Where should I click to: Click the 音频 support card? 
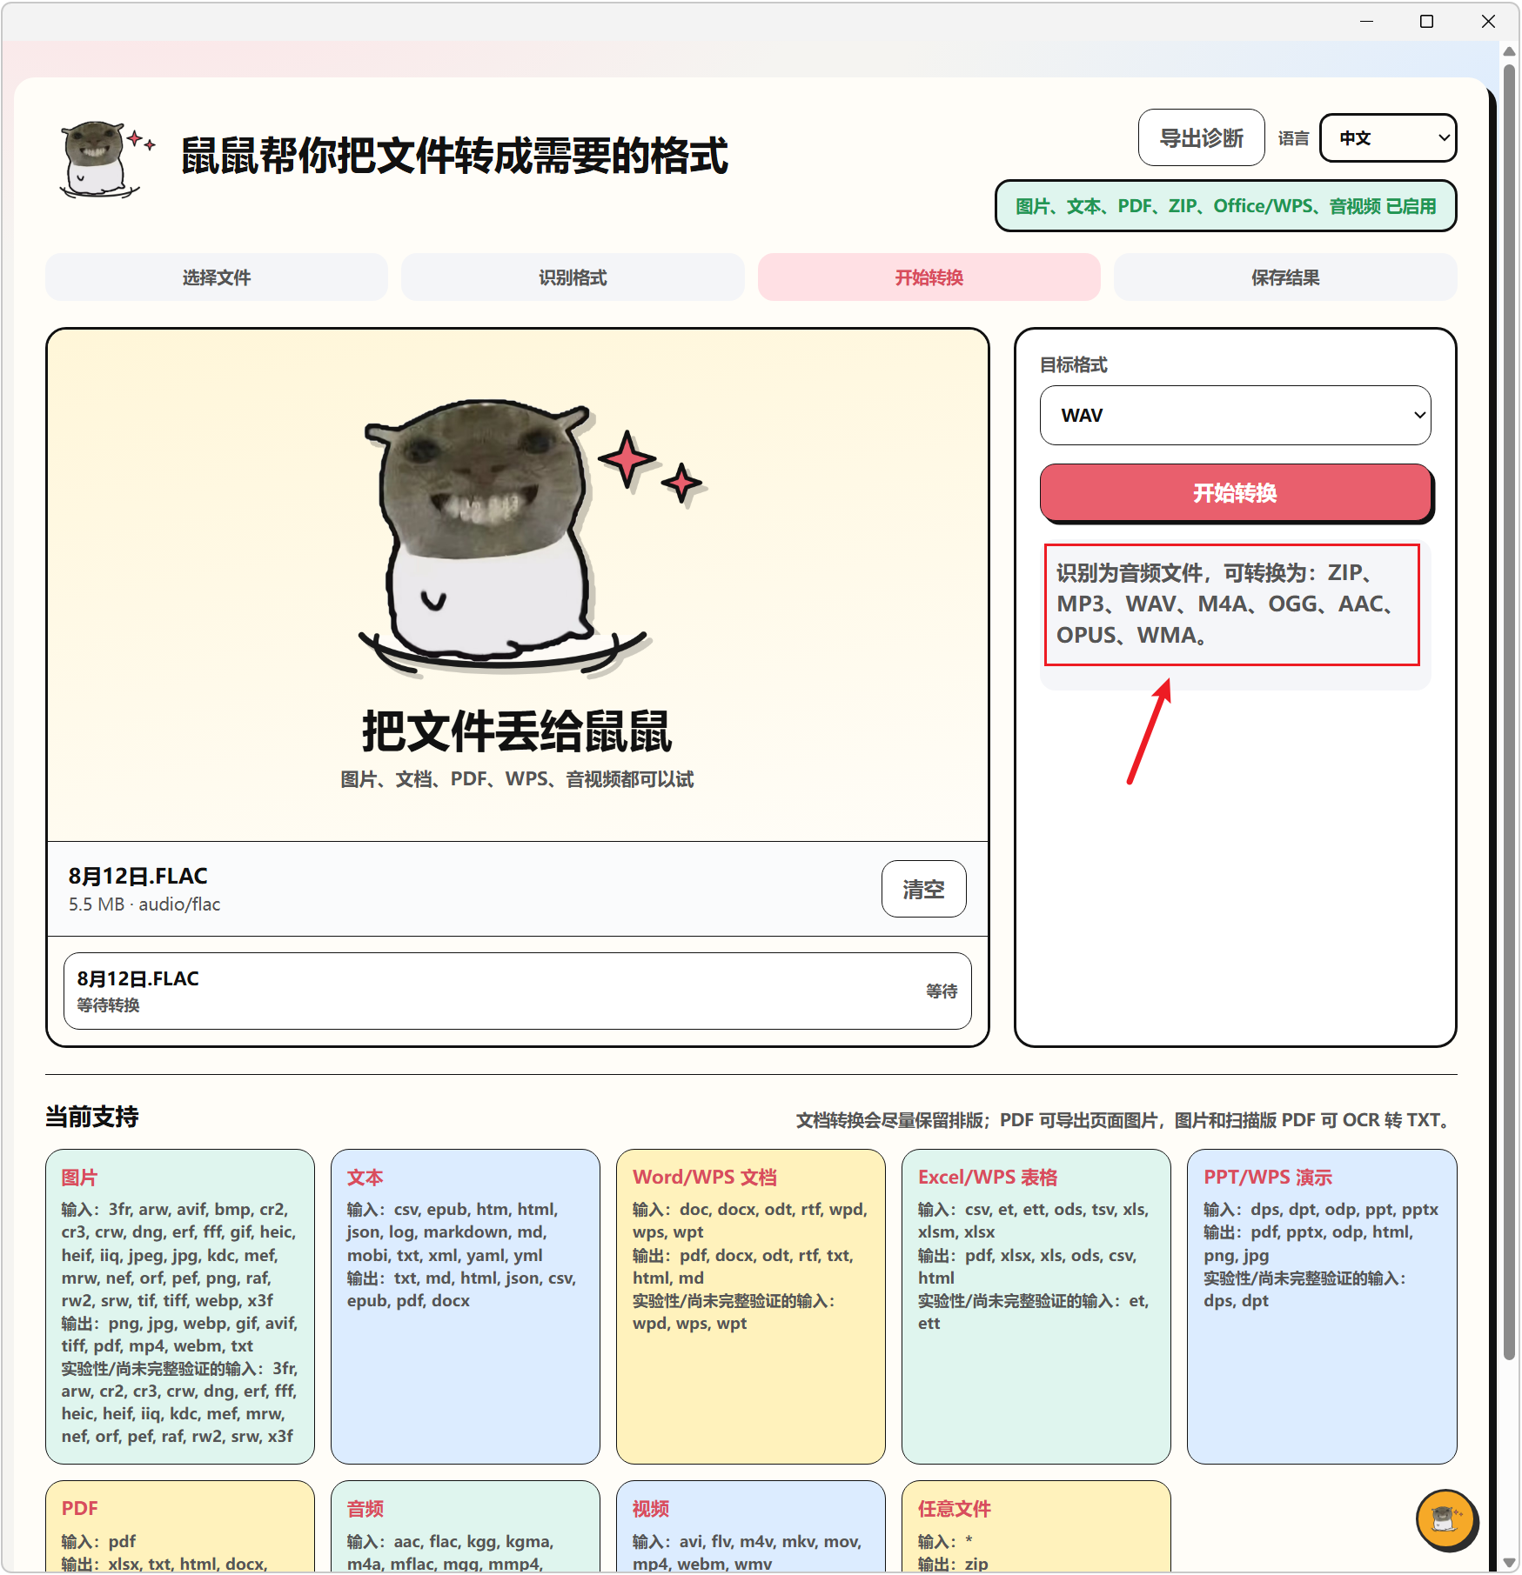pos(466,1527)
